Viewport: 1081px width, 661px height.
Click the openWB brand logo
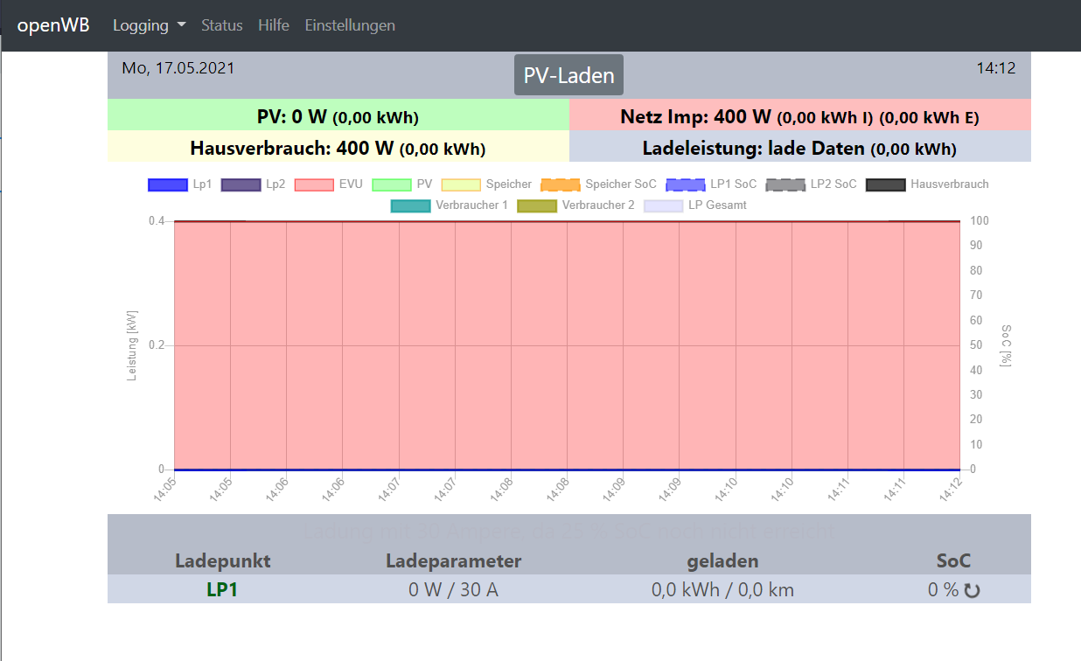tap(53, 25)
